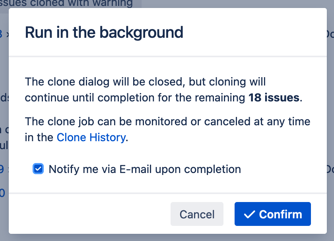Click the bold '18 issues' text

[274, 97]
